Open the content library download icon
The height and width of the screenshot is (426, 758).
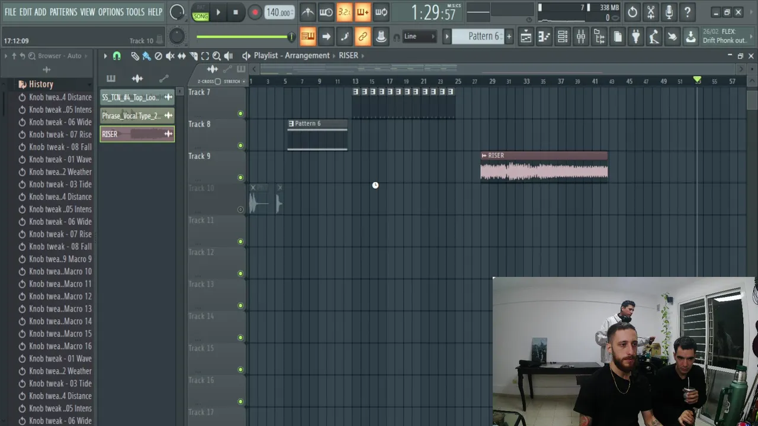[690, 37]
